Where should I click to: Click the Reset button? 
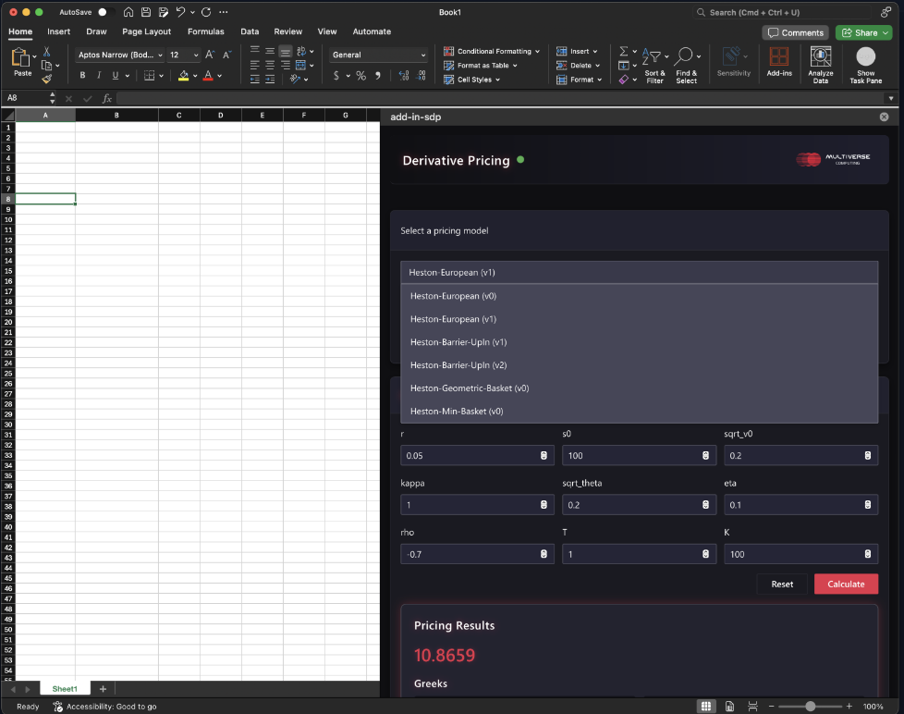point(782,585)
